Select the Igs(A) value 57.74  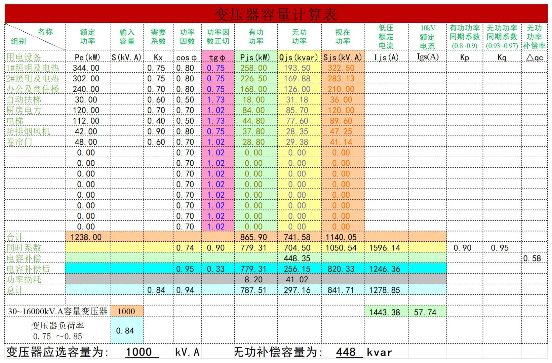tap(425, 312)
